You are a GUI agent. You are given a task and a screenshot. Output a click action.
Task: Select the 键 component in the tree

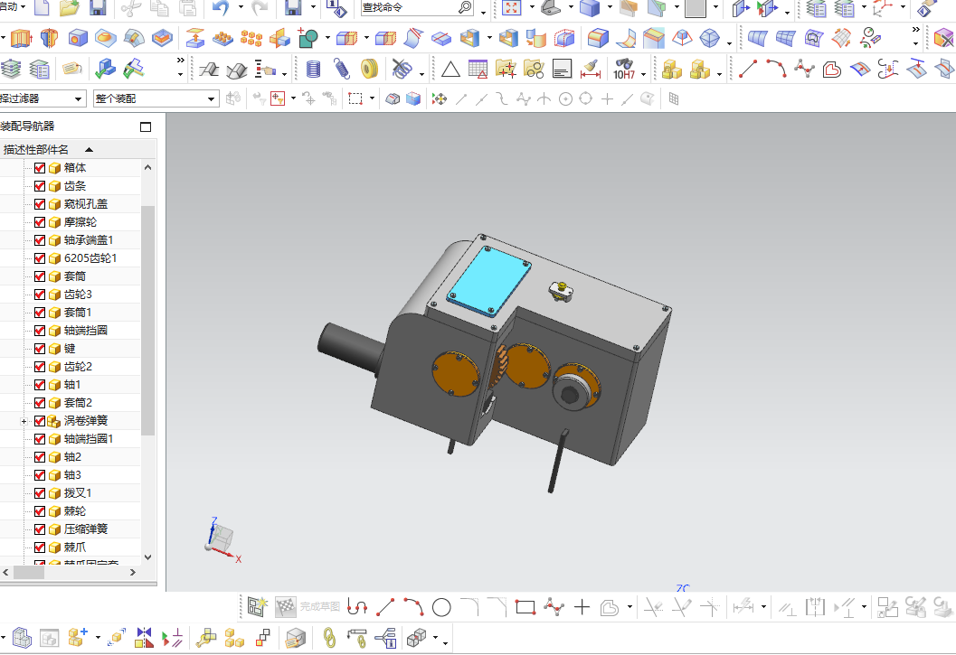pos(70,349)
